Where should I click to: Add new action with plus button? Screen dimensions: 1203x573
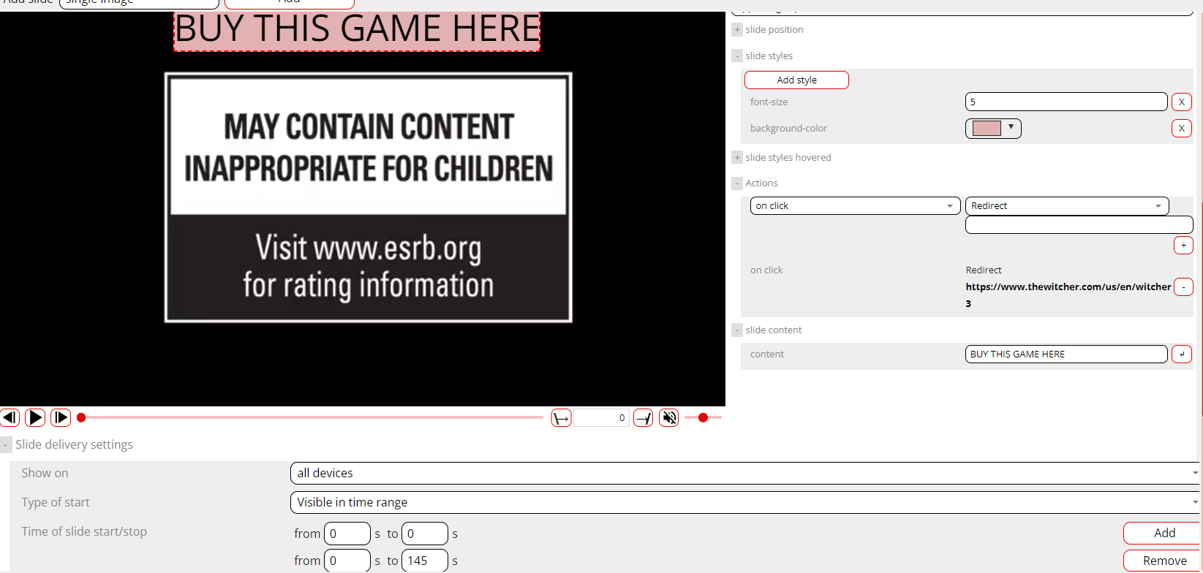(x=1183, y=246)
